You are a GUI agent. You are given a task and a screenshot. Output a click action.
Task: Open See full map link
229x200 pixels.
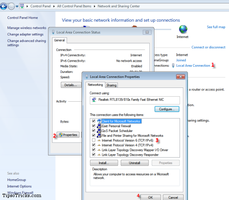(x=216, y=27)
